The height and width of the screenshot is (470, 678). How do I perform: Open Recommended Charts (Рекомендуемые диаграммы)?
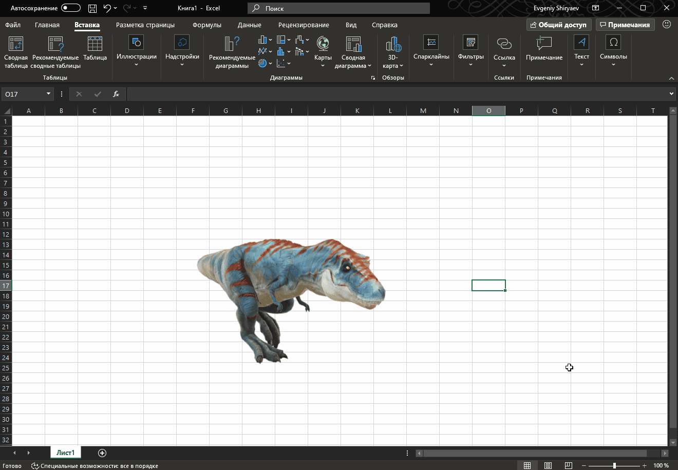[x=232, y=52]
